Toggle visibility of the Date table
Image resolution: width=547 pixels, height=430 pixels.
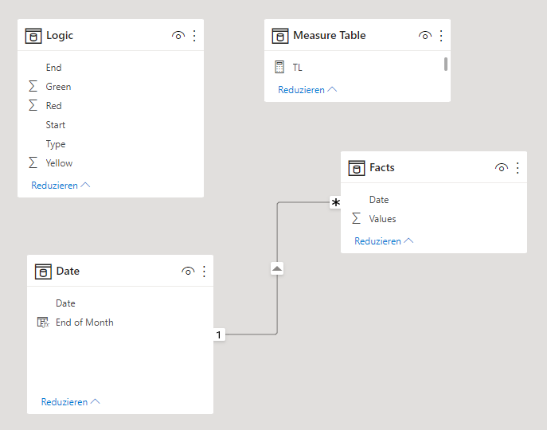[188, 272]
